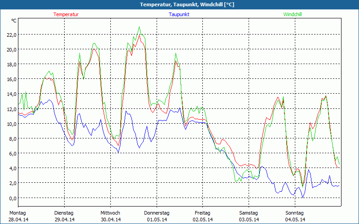
Task: Click the 12,0 y-axis value
Action: tap(12, 109)
